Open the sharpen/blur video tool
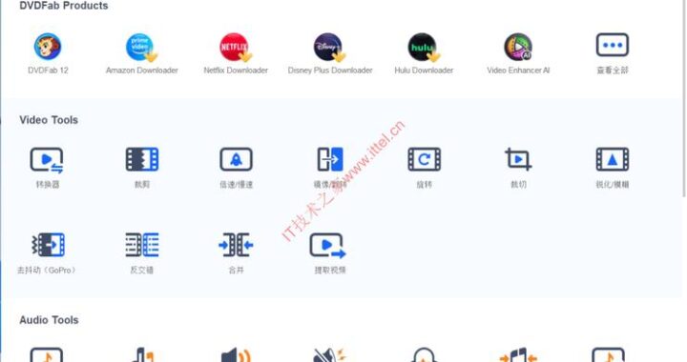687x362 pixels. [x=612, y=159]
